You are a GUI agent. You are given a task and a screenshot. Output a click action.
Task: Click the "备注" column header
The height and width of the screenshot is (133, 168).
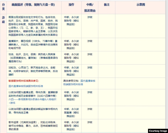point(106,5)
